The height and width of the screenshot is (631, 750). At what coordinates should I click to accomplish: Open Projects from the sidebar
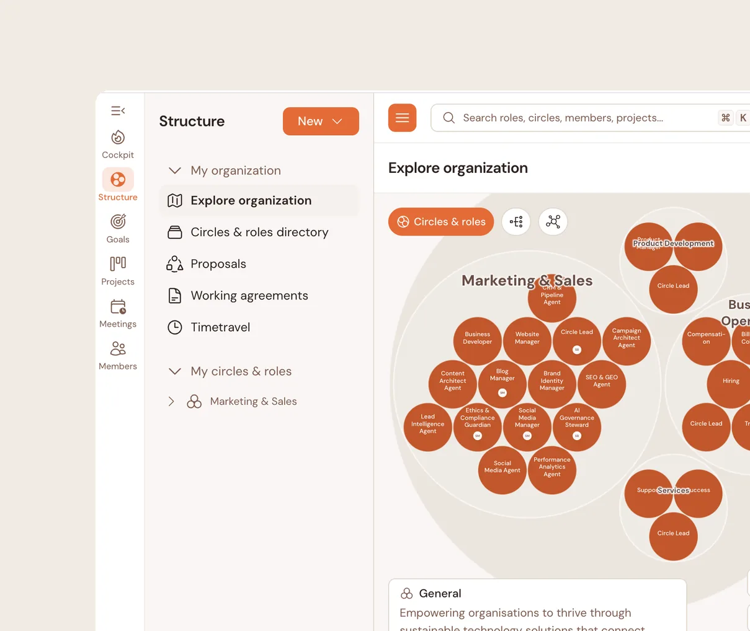pyautogui.click(x=118, y=271)
